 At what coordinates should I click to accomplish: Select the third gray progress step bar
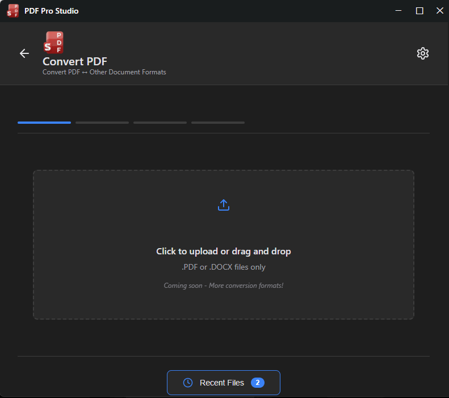160,123
